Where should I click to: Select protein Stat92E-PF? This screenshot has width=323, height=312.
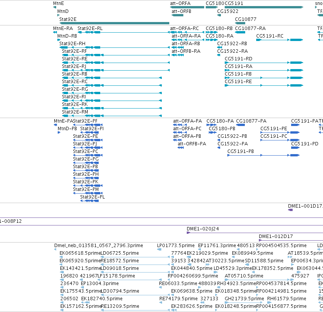[88, 125]
